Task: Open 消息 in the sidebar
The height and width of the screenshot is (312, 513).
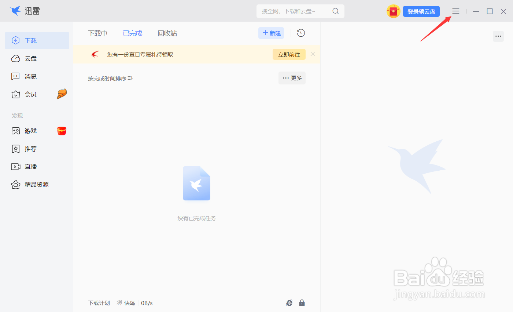Action: [37, 76]
